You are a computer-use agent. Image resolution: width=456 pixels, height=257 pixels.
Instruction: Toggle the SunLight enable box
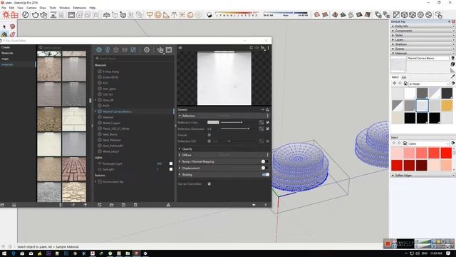[171, 169]
